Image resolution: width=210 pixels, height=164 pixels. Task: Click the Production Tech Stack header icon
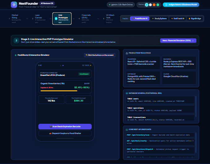pos(127,53)
